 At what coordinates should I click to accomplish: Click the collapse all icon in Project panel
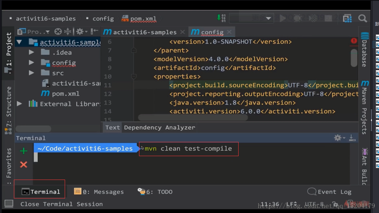tap(68, 31)
